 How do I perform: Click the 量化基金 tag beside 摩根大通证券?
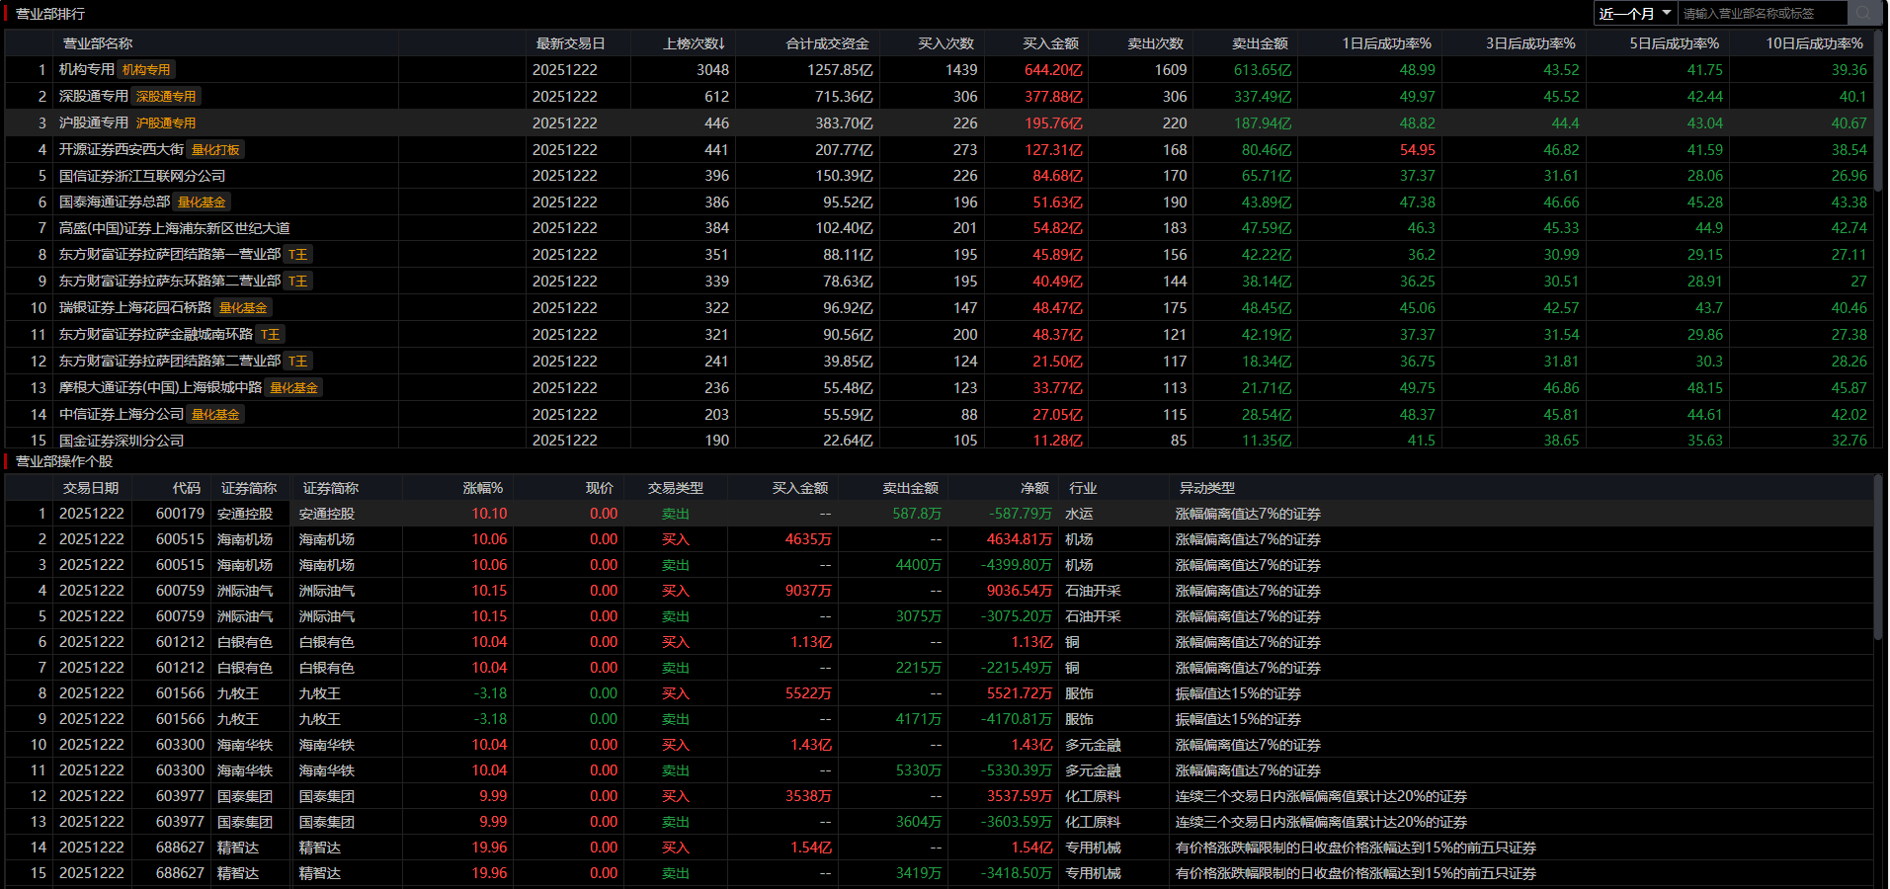point(293,388)
